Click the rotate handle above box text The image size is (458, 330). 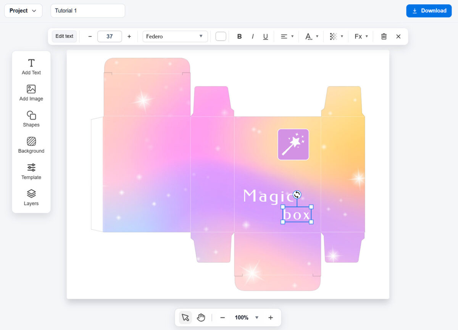coord(297,195)
